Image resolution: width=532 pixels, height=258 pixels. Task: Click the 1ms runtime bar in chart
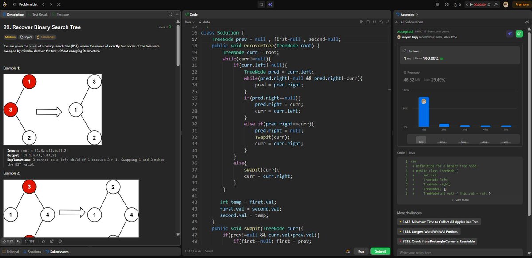pyautogui.click(x=423, y=112)
